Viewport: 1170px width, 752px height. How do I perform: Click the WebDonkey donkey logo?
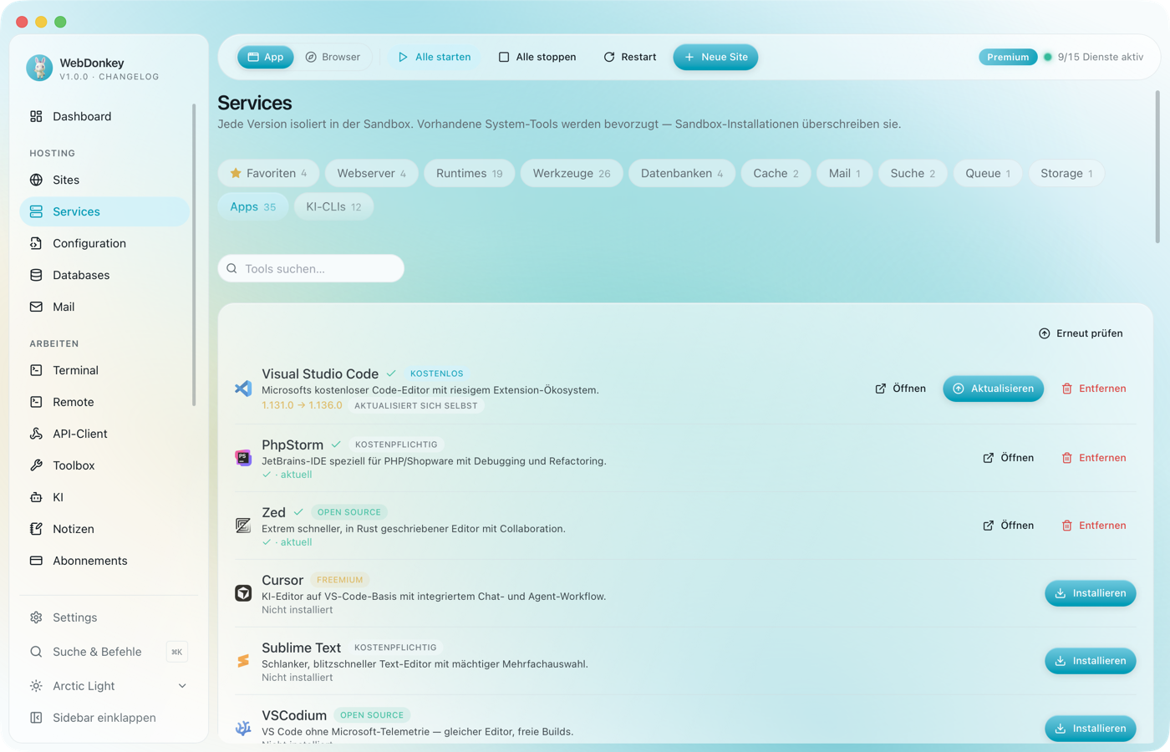(39, 68)
